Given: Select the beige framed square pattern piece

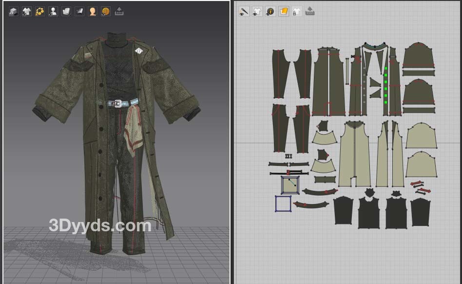Looking at the screenshot, I should (290, 185).
